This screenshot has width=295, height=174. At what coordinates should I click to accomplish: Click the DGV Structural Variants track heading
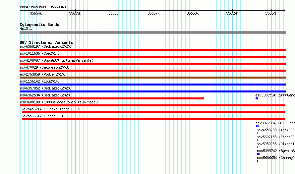coord(46,42)
